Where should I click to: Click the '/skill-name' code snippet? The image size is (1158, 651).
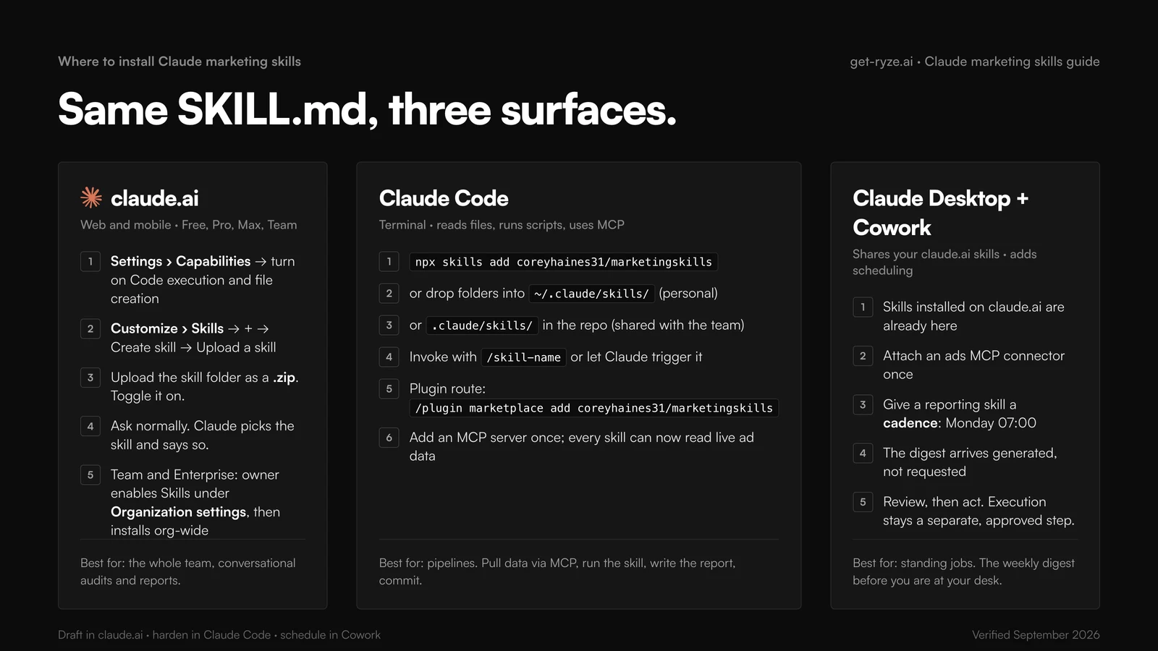click(x=523, y=357)
